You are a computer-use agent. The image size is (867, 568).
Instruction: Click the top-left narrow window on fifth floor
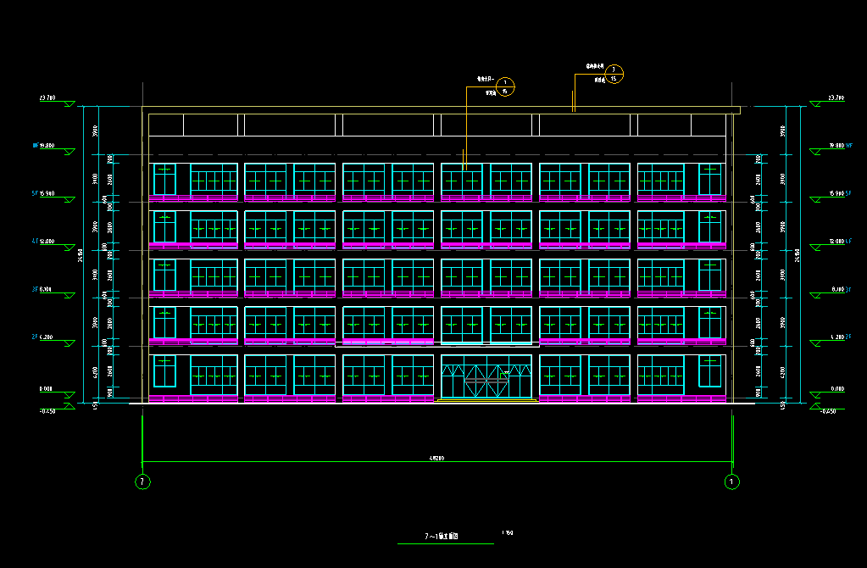[164, 179]
